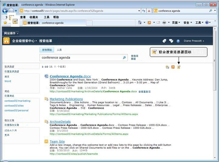Image resolution: width=219 pixels, height=162 pixels.
Task: Open the address bar history dropdown arrow
Action: (139, 11)
